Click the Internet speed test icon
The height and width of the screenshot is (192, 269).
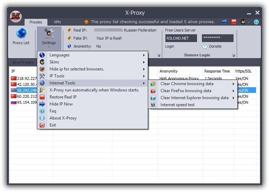(153, 105)
